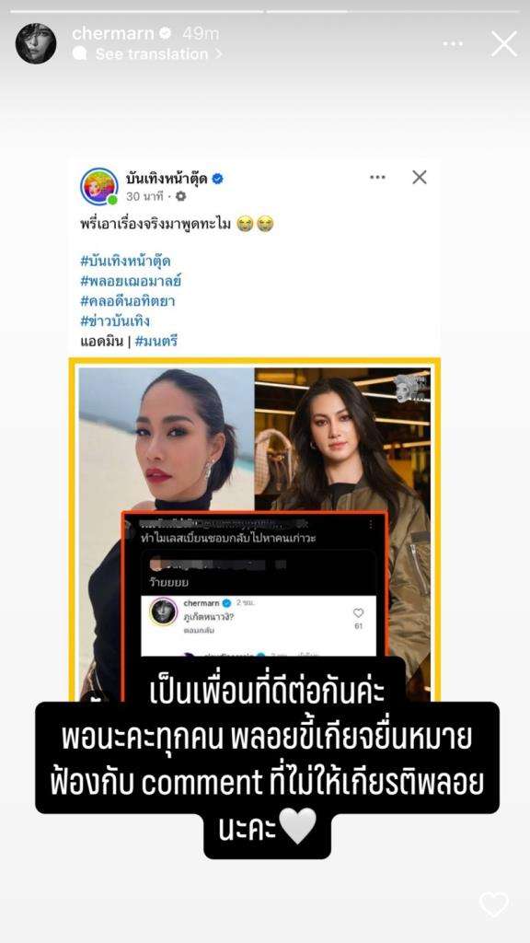Image resolution: width=530 pixels, height=943 pixels.
Task: Open hashtag #พลอยเฌอมาลย์
Action: (131, 281)
